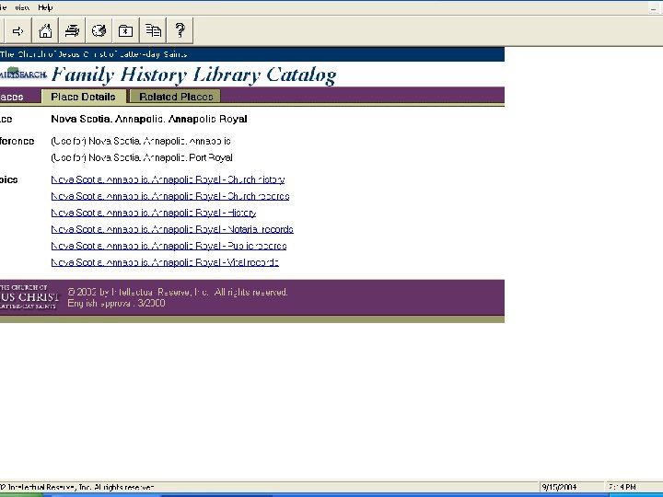Click the folder toolbar icon
The height and width of the screenshot is (497, 663).
[x=126, y=31]
